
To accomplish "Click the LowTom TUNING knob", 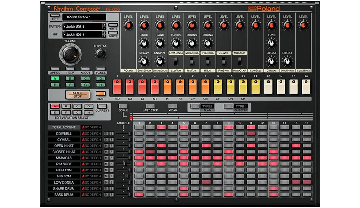I will [176, 43].
